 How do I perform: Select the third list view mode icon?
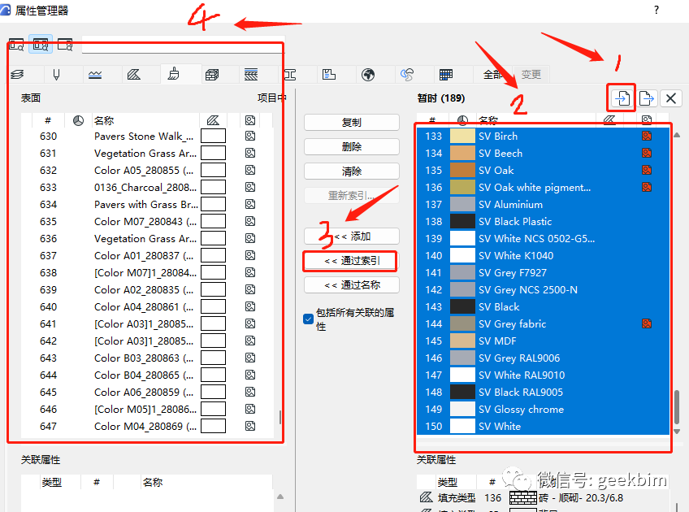point(65,45)
